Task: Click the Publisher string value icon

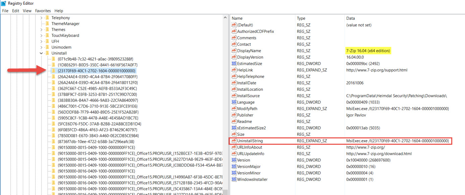Action: click(234, 115)
